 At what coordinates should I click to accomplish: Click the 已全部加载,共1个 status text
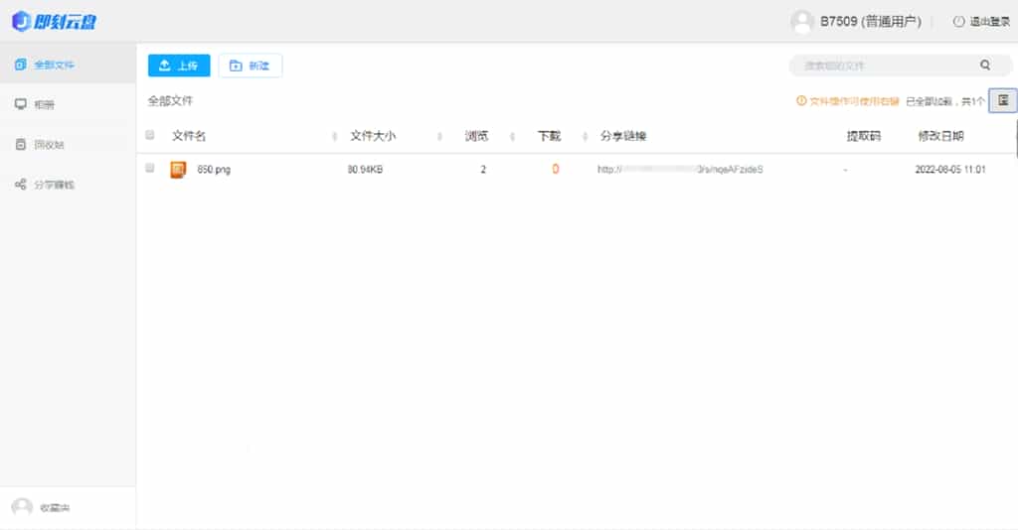tap(944, 101)
